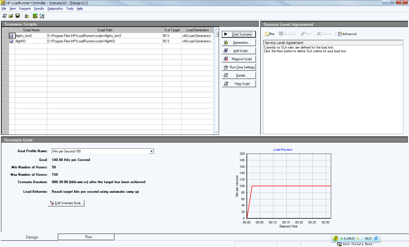
Task: Uncheck the flight03 script checkbox
Action: (12, 41)
